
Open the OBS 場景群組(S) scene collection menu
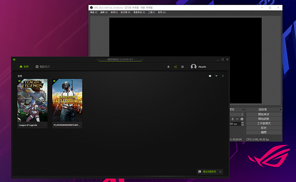tap(139, 12)
